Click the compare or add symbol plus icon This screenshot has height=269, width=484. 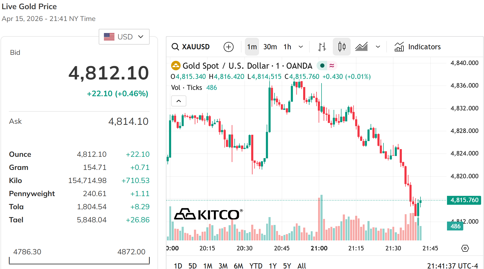point(228,47)
